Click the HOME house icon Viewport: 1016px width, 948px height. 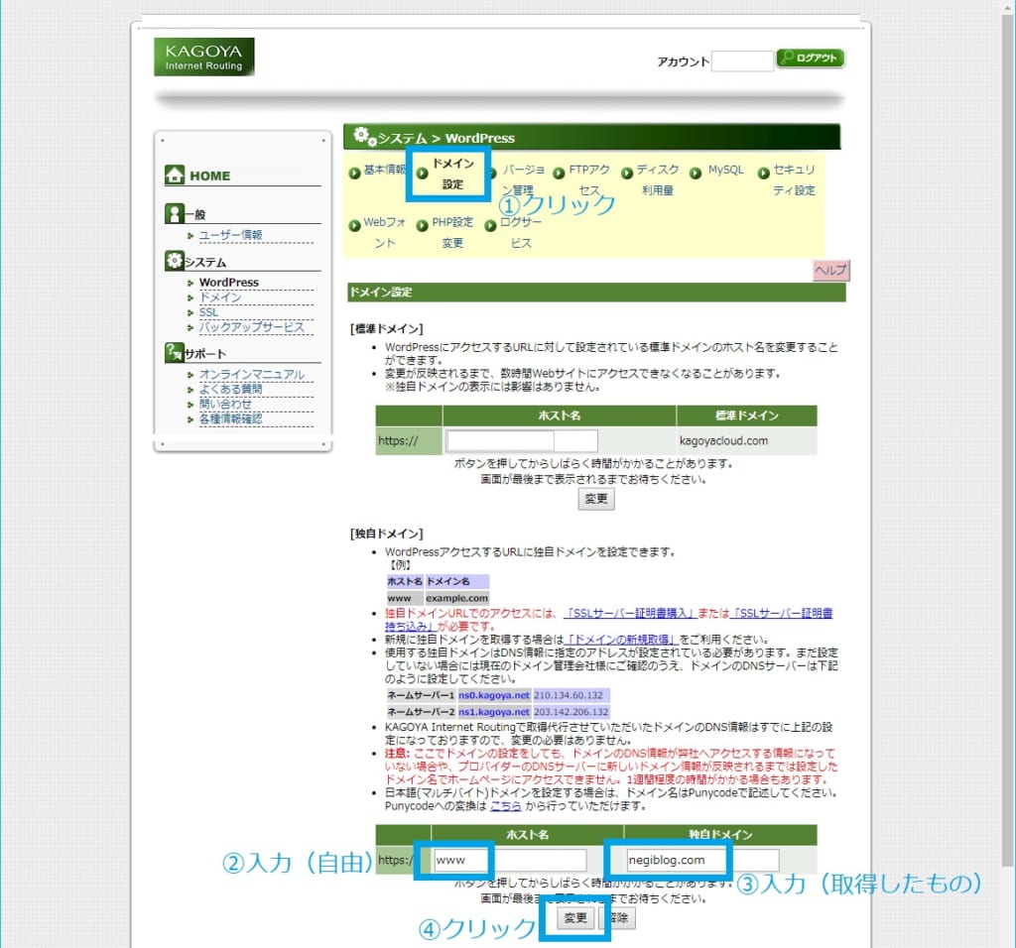[x=175, y=175]
